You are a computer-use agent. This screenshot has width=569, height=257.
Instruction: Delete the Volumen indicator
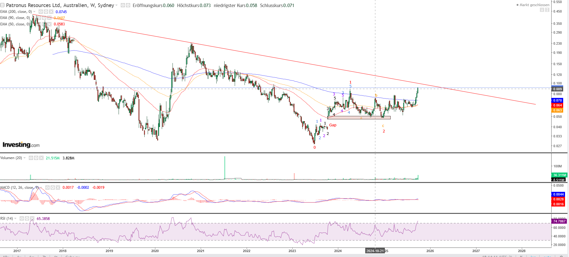(x=41, y=158)
